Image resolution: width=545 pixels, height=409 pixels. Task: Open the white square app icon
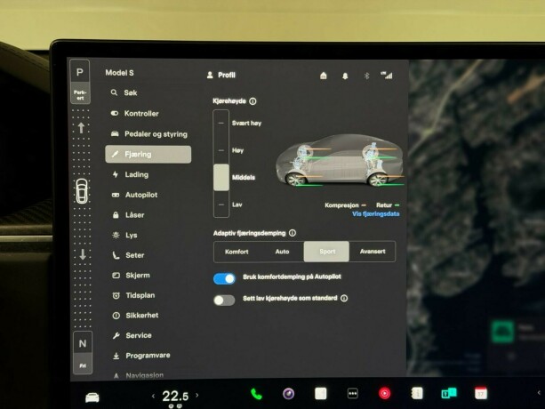[x=320, y=393]
